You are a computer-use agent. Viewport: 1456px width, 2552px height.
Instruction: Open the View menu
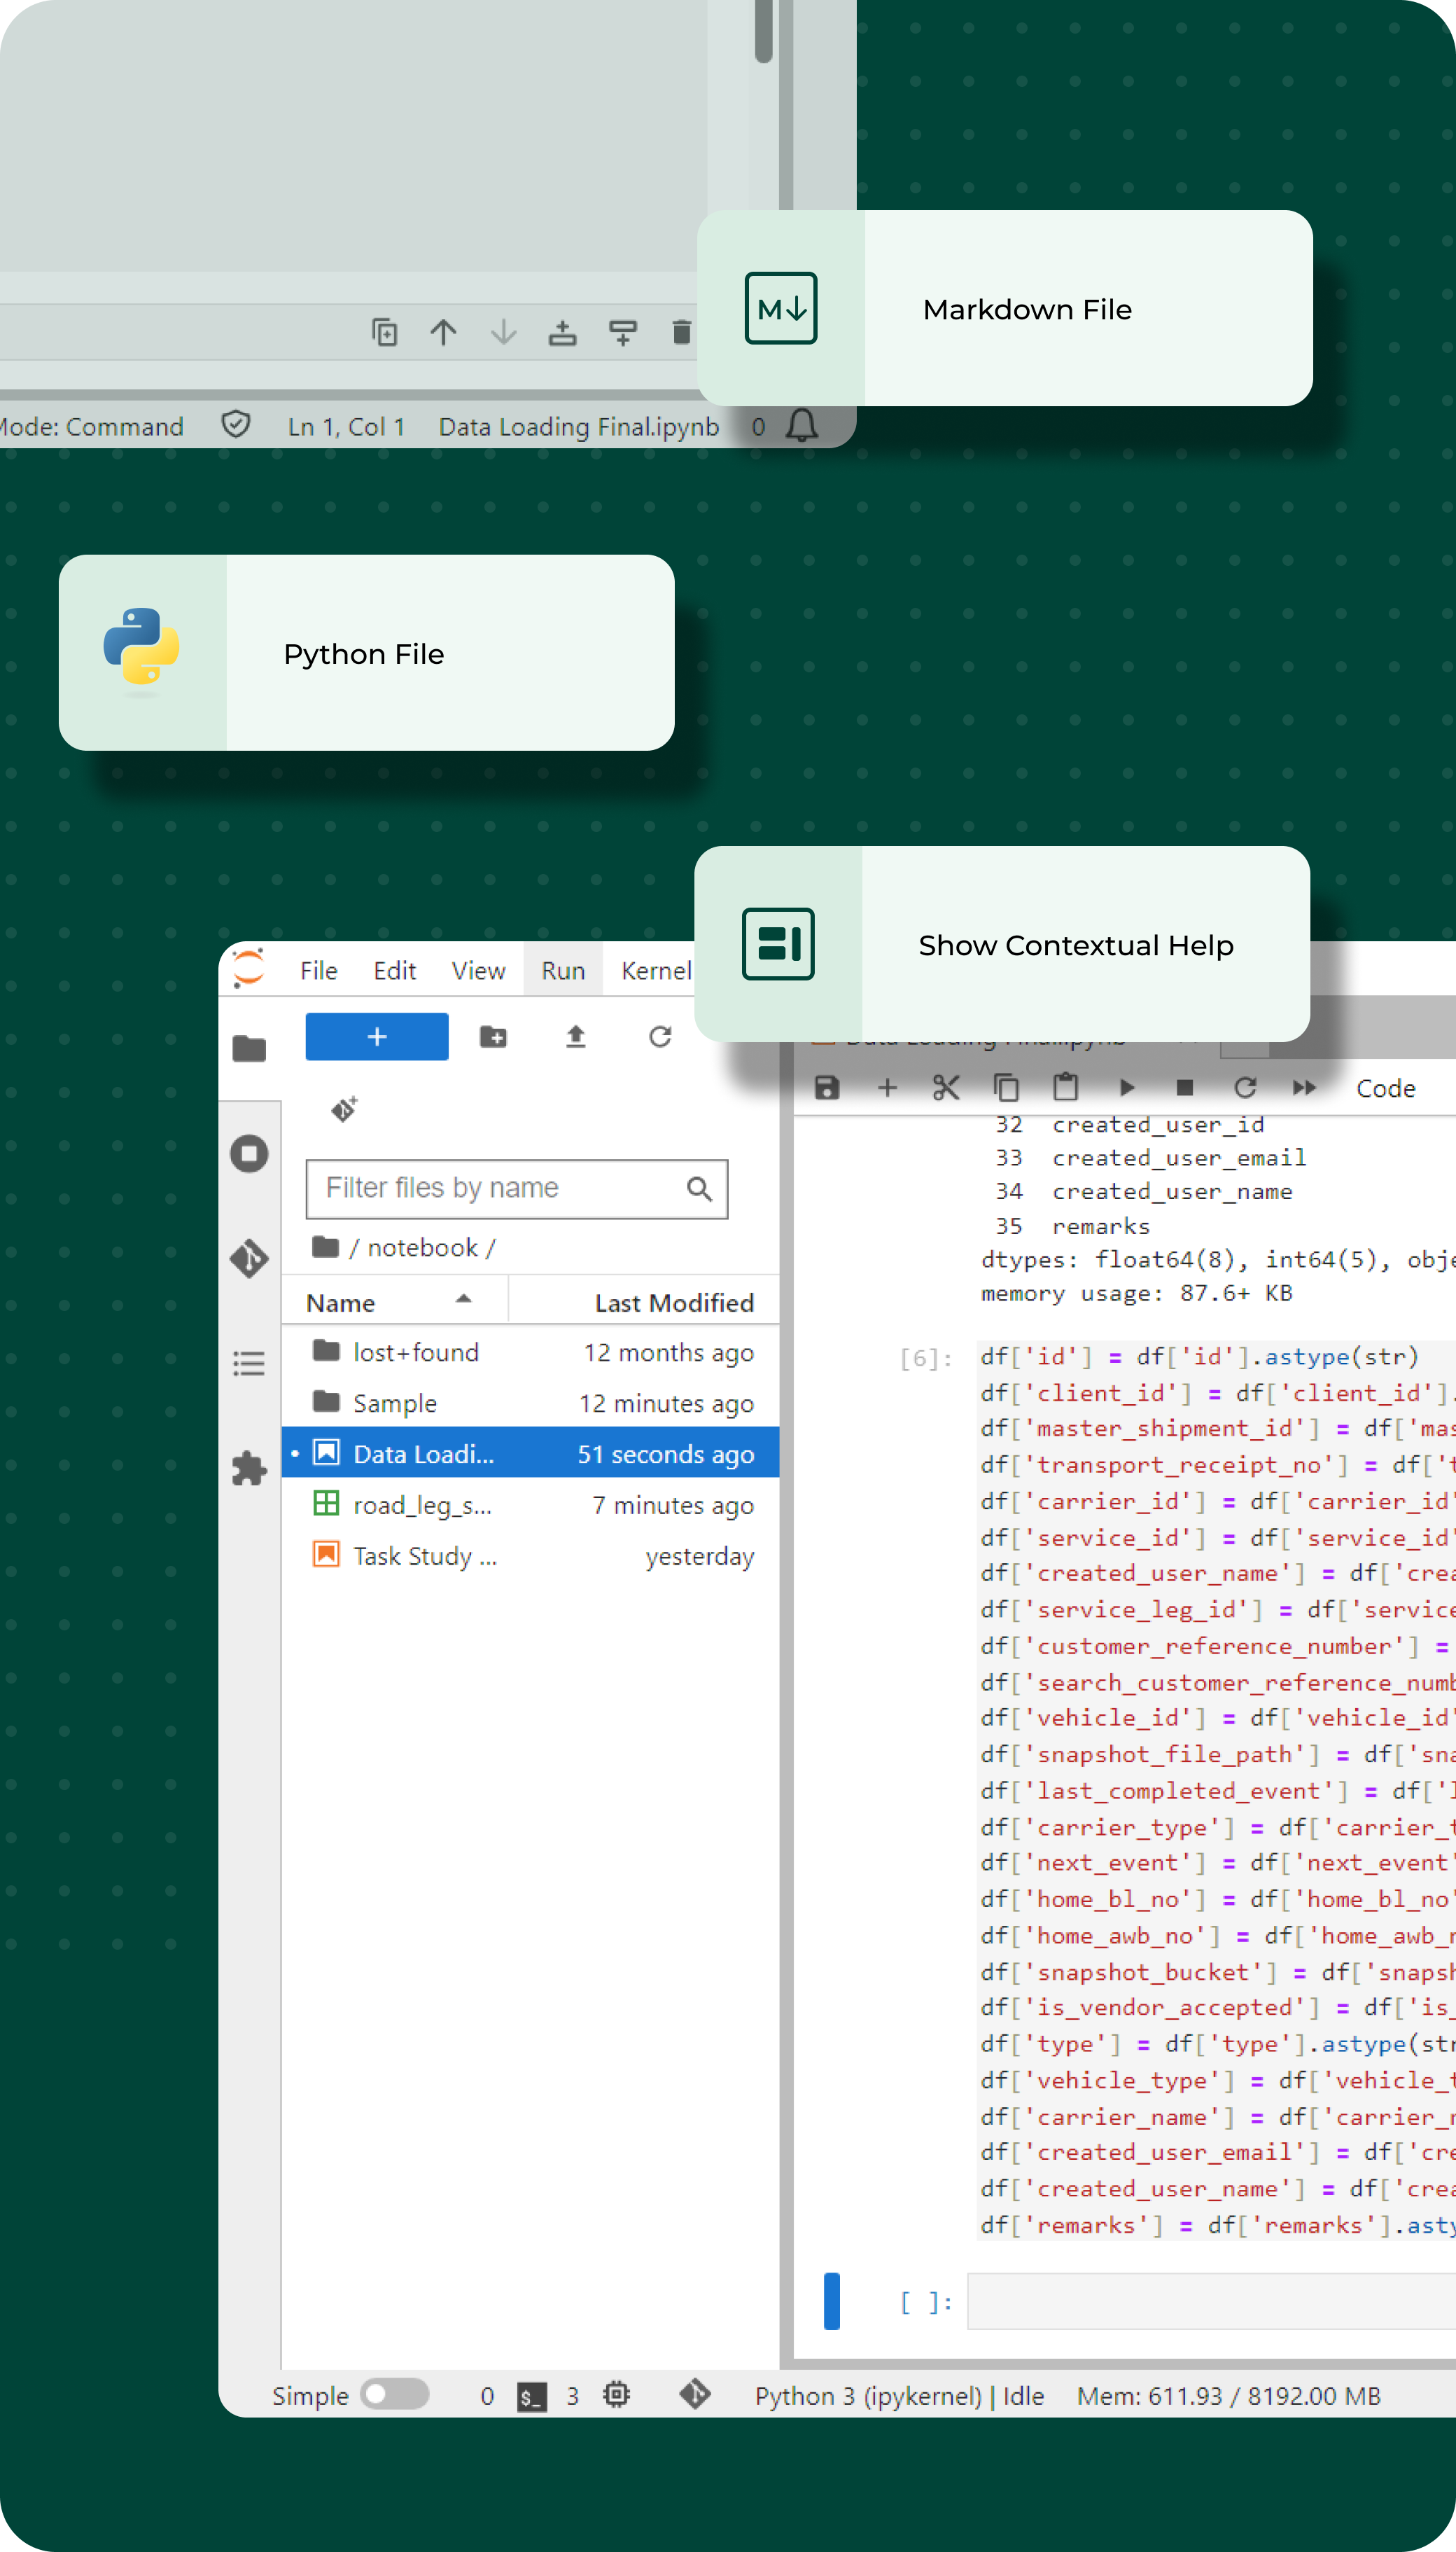[x=478, y=971]
